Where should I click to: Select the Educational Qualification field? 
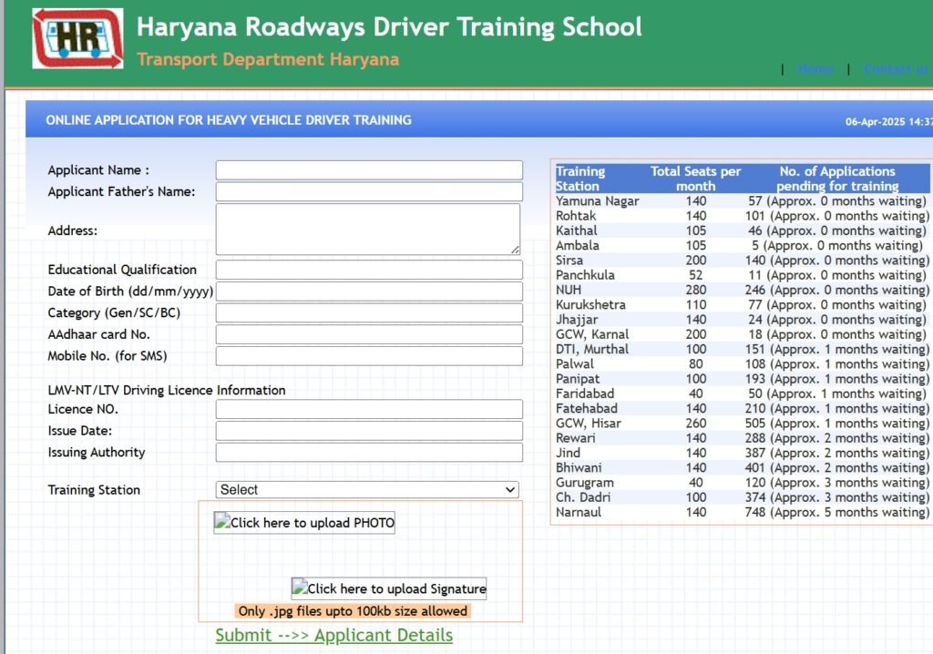point(369,270)
